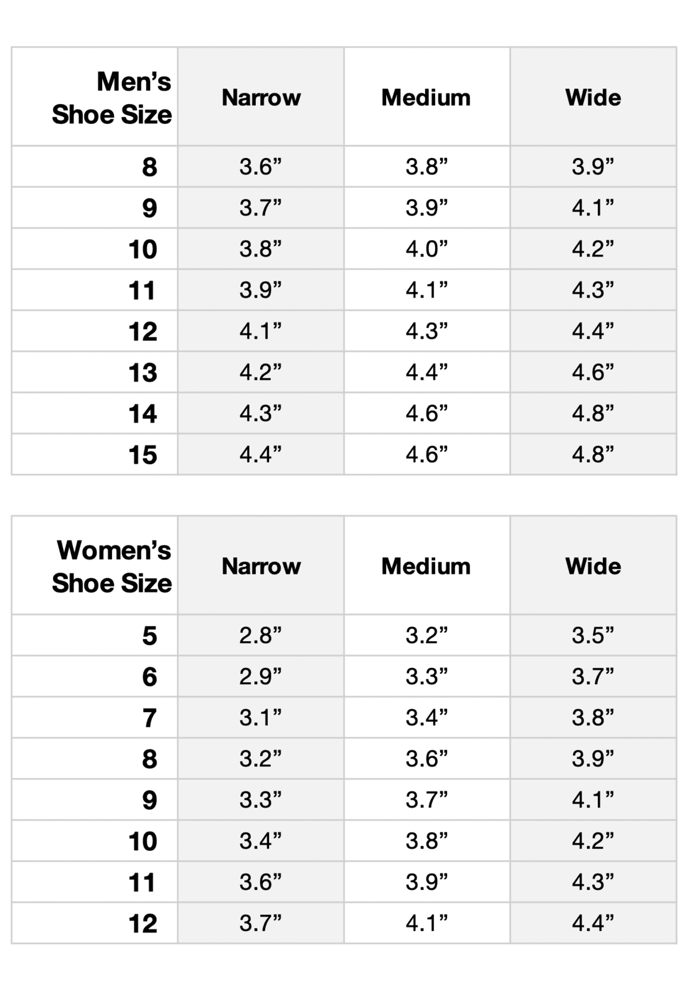The width and height of the screenshot is (693, 989).
Task: Select Women's size 12 Wide value 4.4”
Action: [593, 923]
